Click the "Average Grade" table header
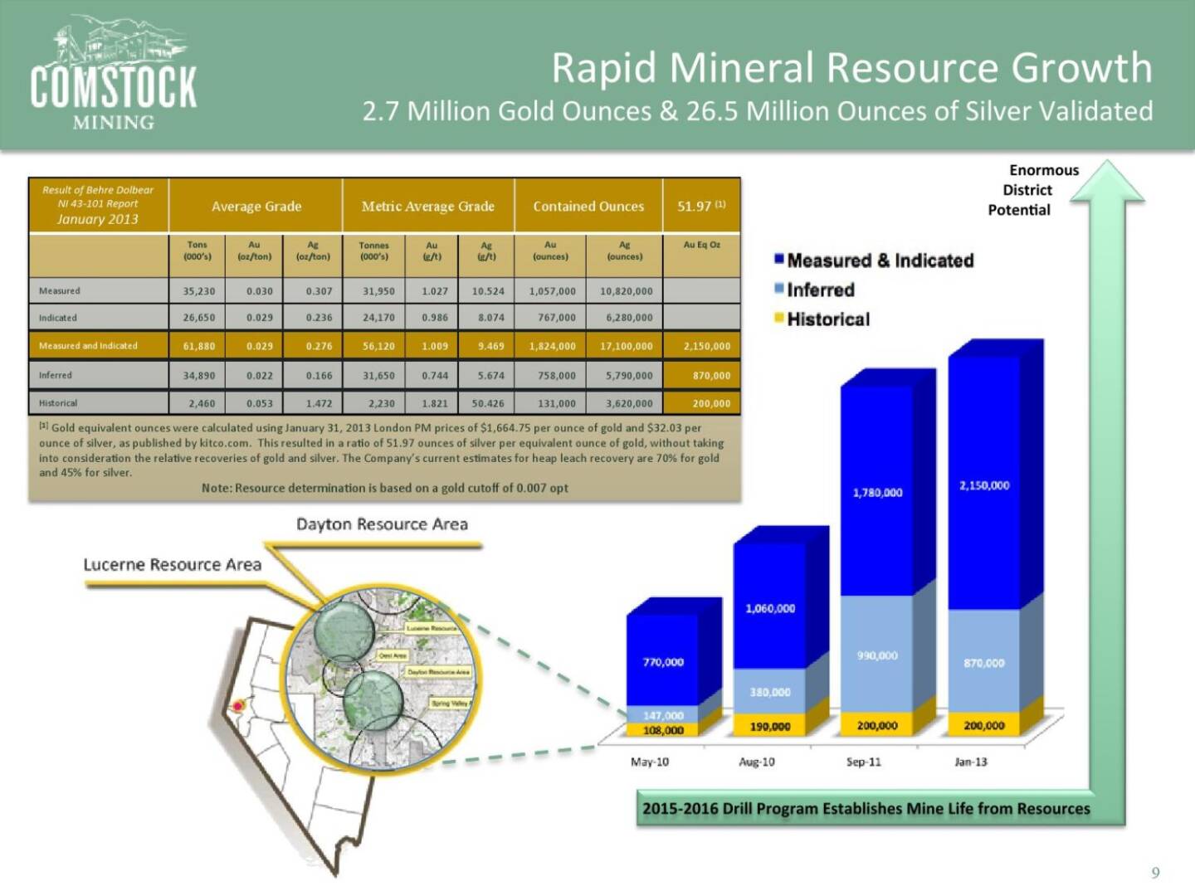The height and width of the screenshot is (896, 1195). [x=256, y=207]
